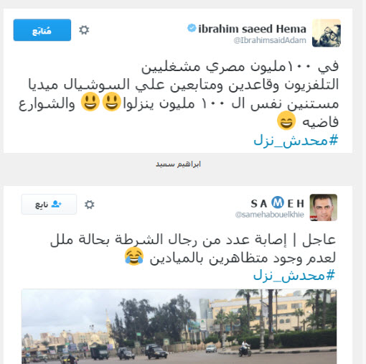Click the @samehabouelkhie handle

(x=270, y=215)
